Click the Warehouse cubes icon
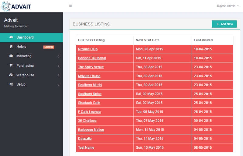The image size is (243, 156). click(x=11, y=75)
